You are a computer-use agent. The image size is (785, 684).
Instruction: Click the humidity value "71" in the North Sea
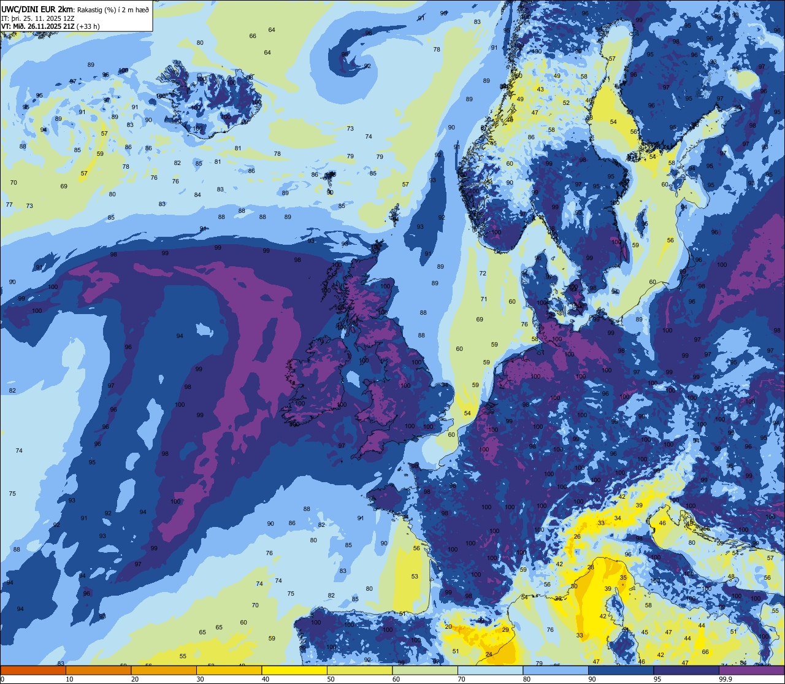pyautogui.click(x=484, y=299)
